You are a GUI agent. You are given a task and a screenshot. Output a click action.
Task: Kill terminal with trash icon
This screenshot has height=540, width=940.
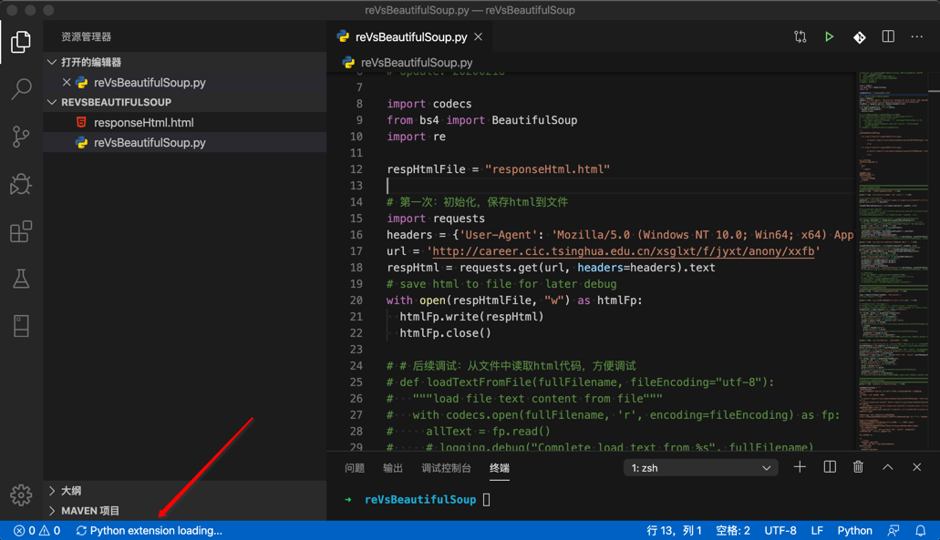point(859,467)
